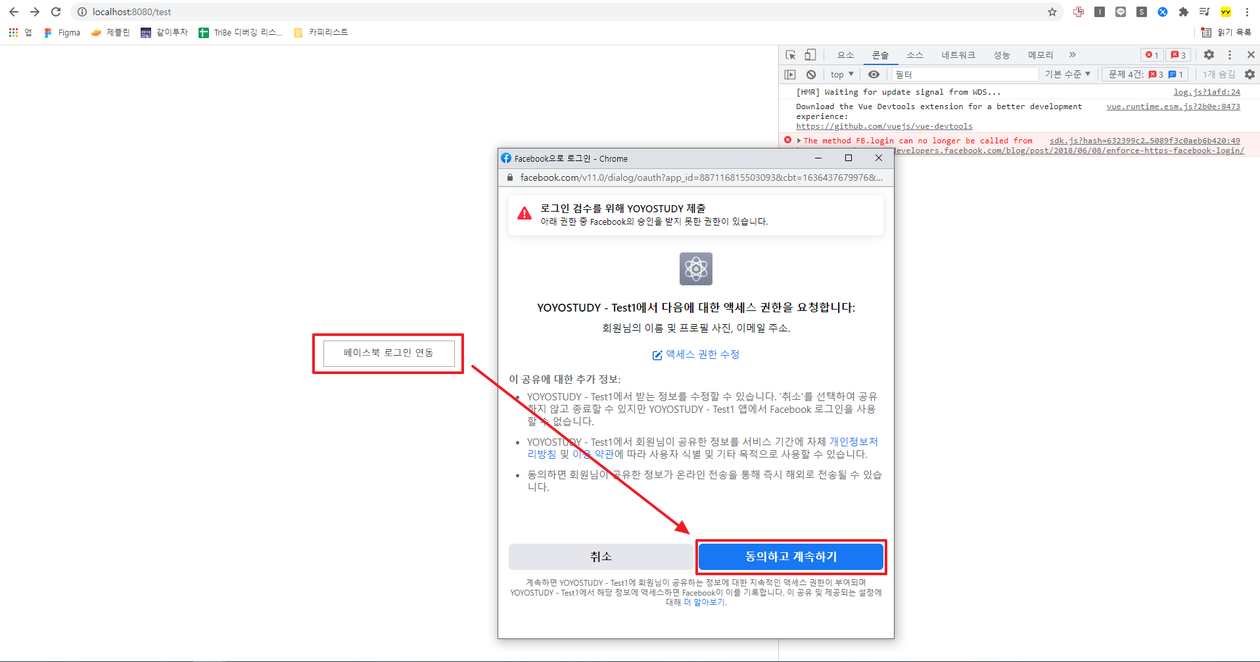Open the TriBe 디버깅 bookmark
Image resolution: width=1260 pixels, height=662 pixels.
(x=240, y=32)
